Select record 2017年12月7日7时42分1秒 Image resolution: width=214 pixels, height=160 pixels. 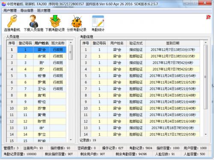coord(140,69)
